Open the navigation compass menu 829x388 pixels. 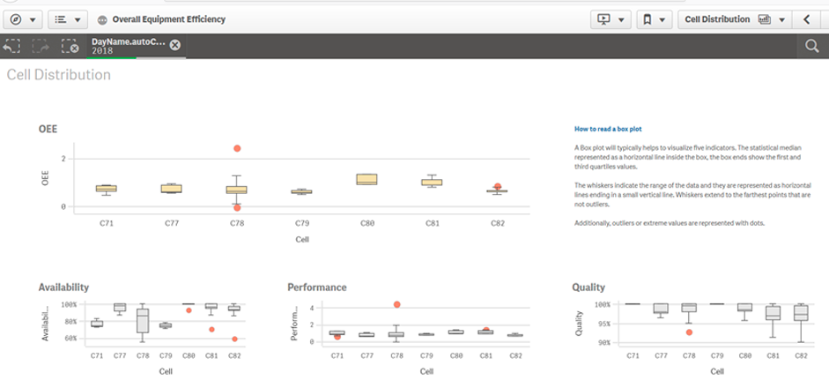(x=24, y=19)
